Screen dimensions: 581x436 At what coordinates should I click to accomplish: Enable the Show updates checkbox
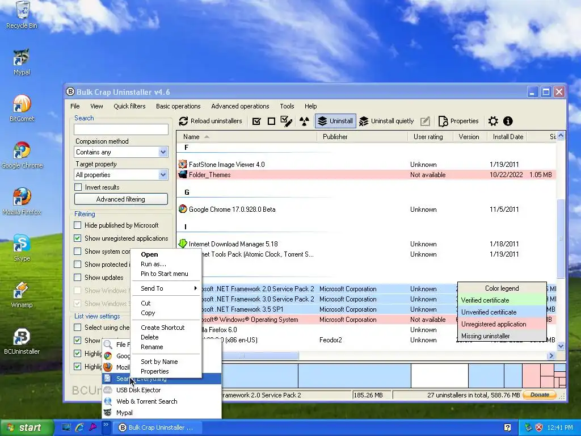tap(77, 277)
